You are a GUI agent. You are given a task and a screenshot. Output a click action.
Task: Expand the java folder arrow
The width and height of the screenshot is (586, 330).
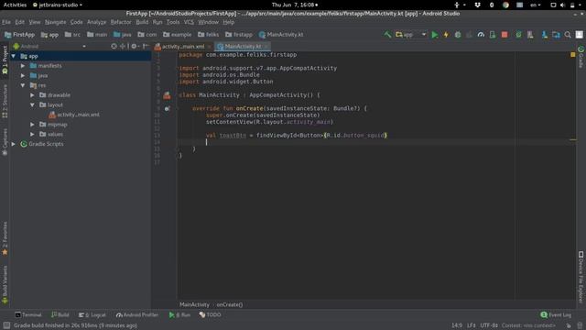click(23, 75)
